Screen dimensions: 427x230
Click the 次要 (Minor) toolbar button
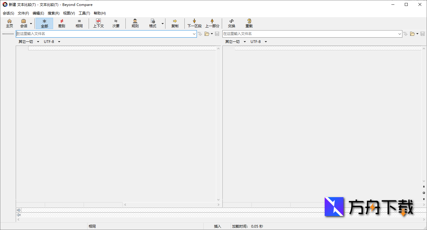tap(116, 23)
